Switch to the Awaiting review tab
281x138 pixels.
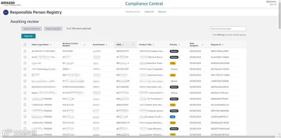(x=133, y=12)
